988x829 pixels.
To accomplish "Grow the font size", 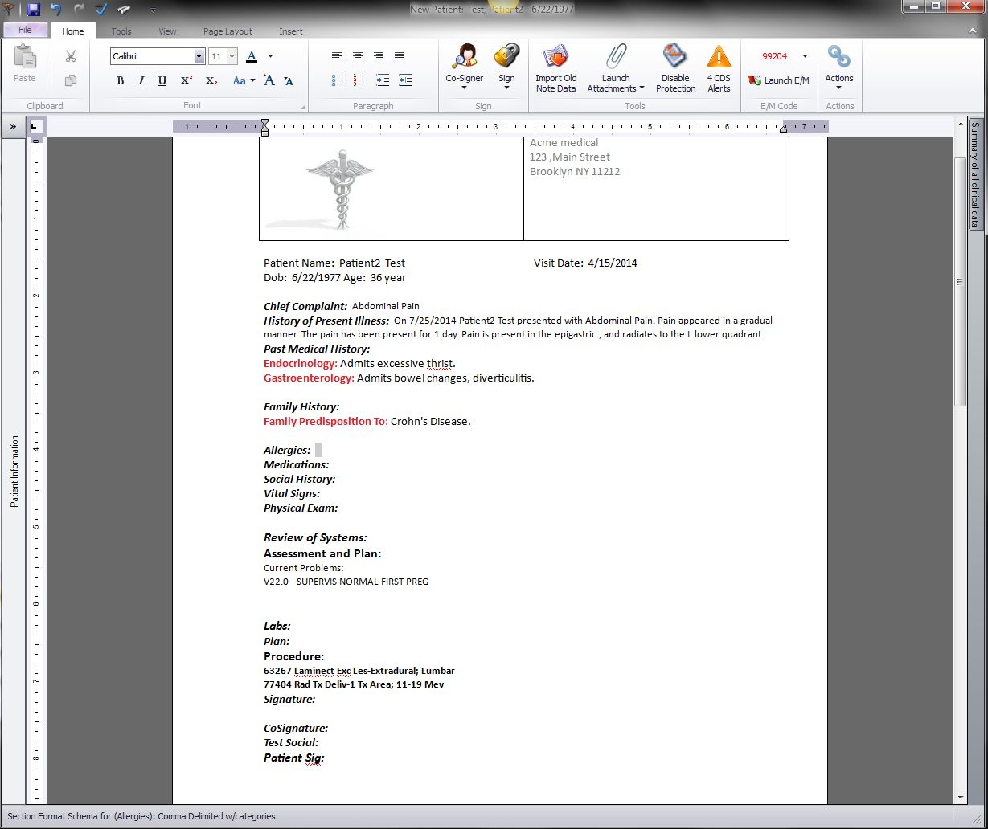I will pyautogui.click(x=269, y=80).
